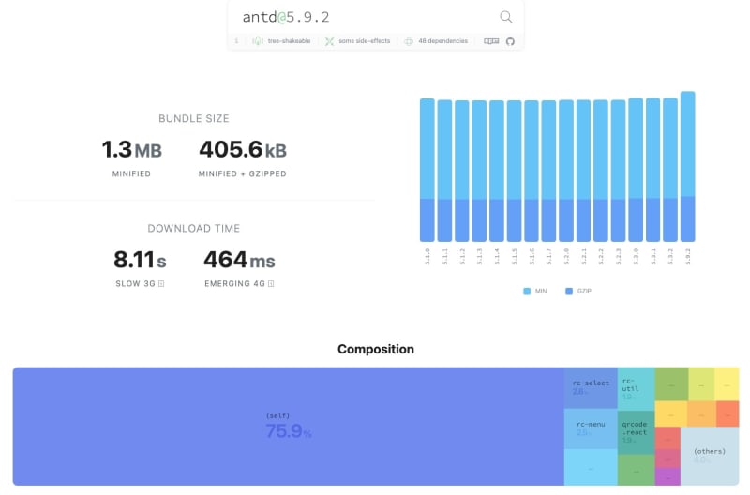Click the info icon beside Slow 3G
The width and height of the screenshot is (750, 495).
coord(161,284)
